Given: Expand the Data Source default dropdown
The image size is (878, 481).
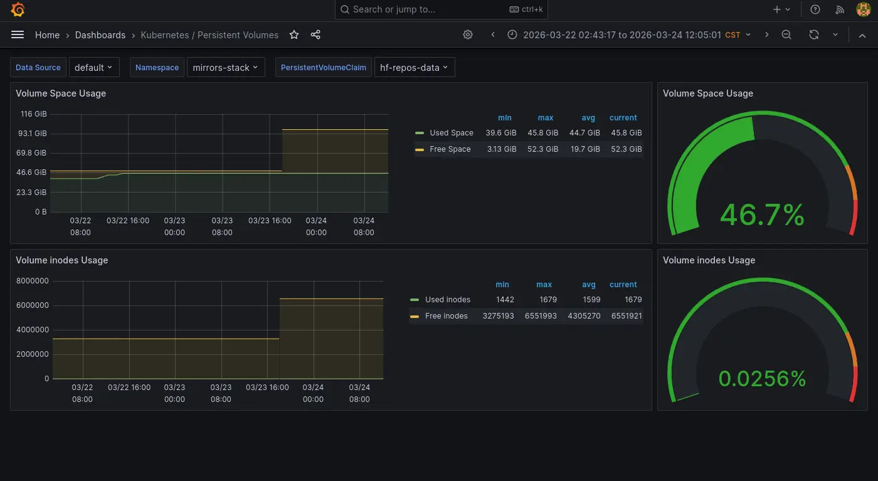Looking at the screenshot, I should coord(93,68).
